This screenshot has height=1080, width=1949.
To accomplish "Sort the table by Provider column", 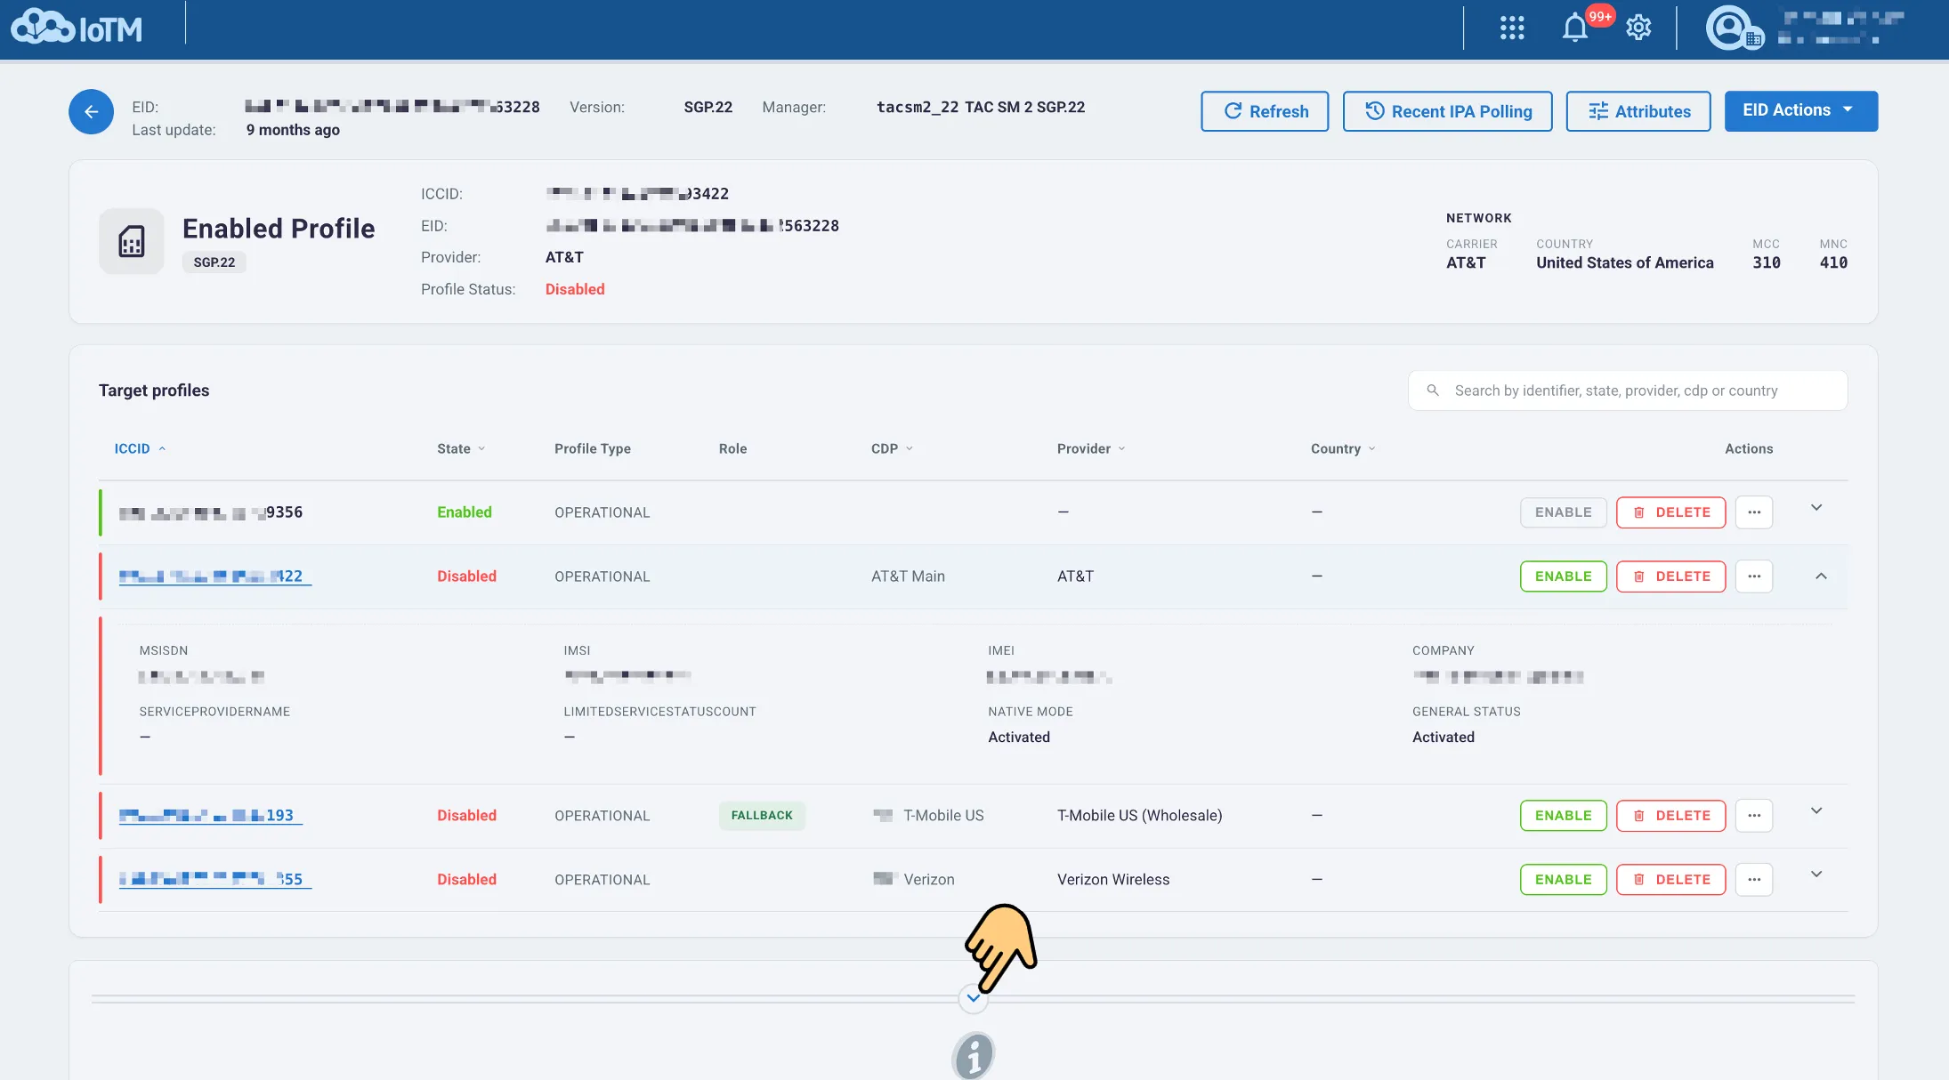I will [1091, 449].
